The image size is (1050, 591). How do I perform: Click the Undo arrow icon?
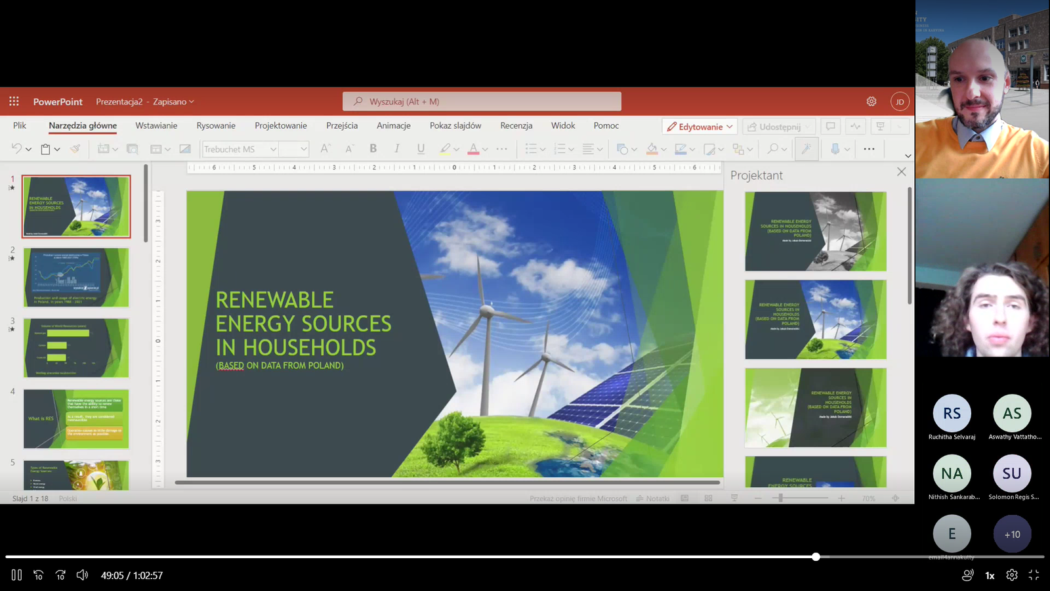(16, 149)
